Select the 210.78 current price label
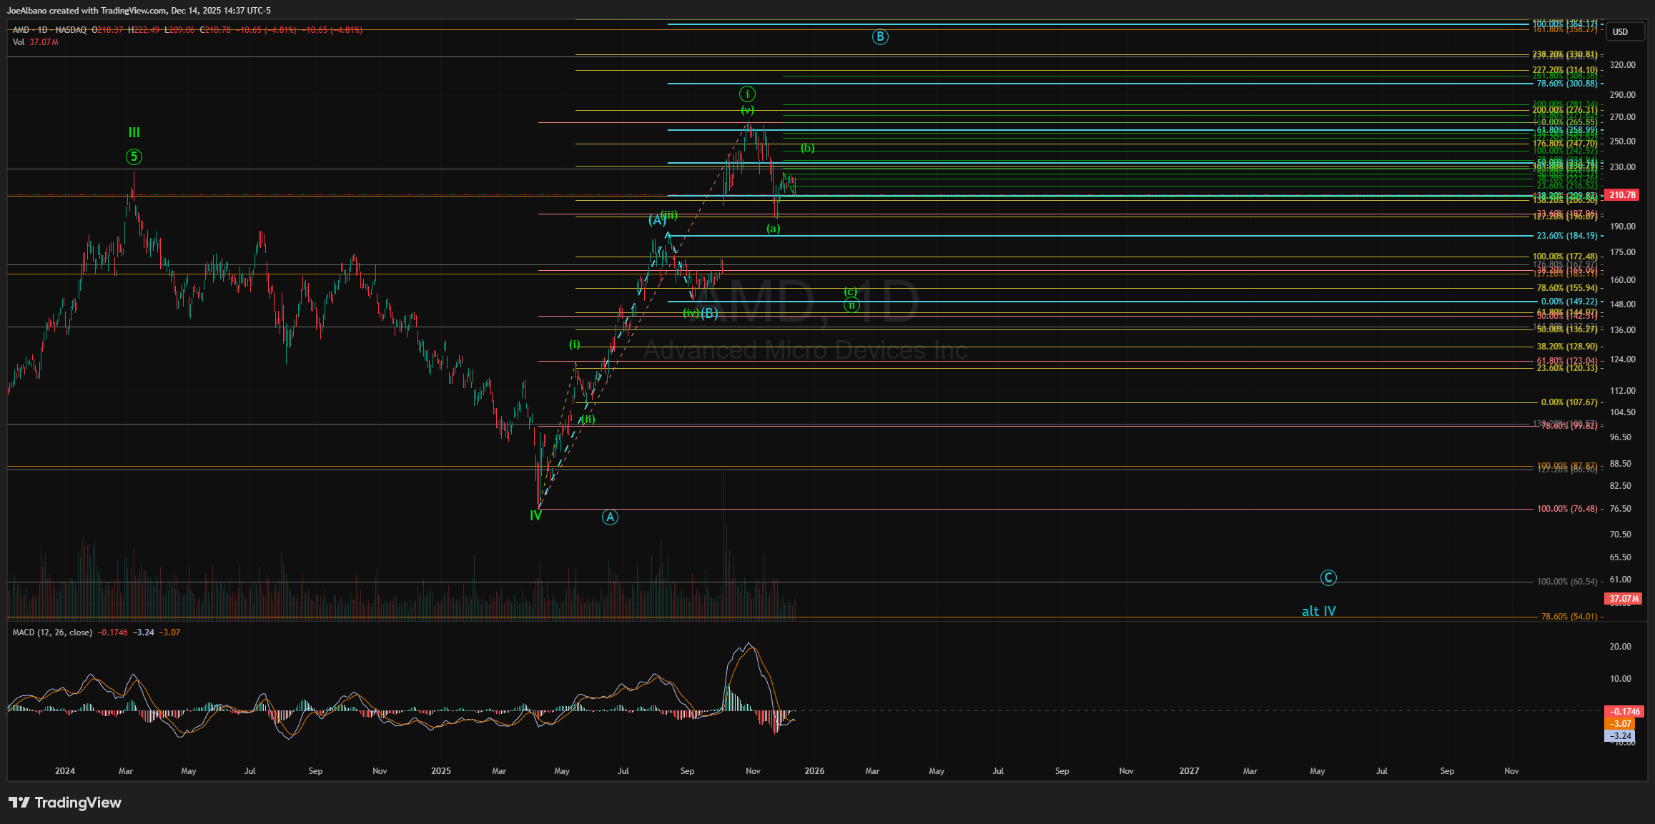Image resolution: width=1655 pixels, height=824 pixels. 1622,194
